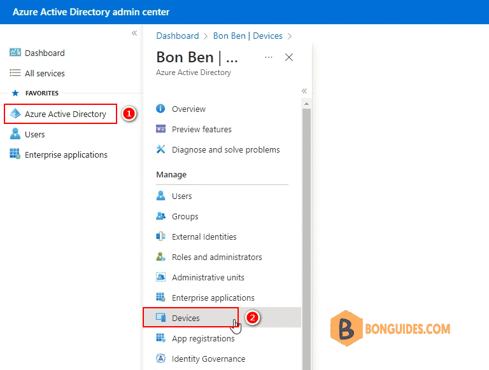Open Roles and administrators

click(216, 257)
